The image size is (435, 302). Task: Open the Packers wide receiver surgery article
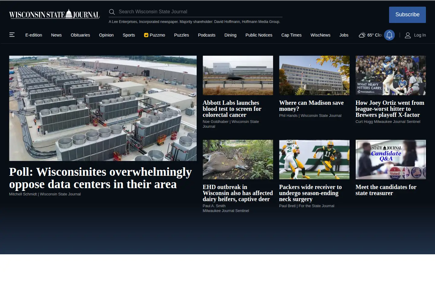(311, 193)
